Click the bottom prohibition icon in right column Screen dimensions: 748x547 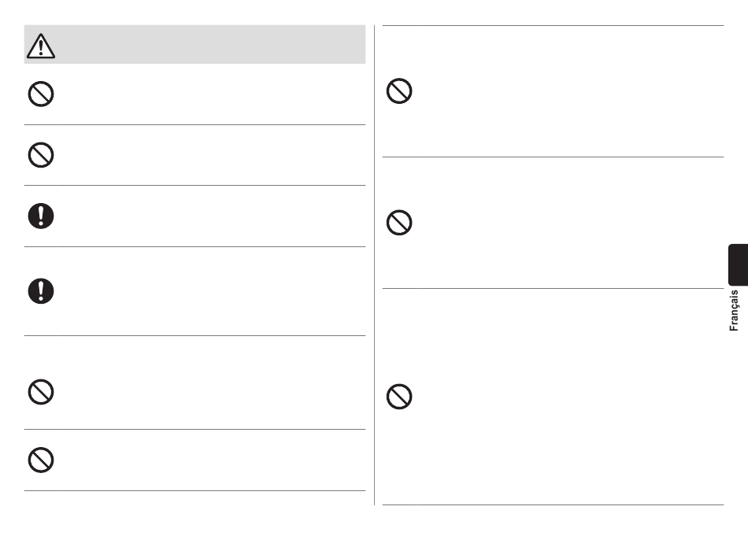399,397
